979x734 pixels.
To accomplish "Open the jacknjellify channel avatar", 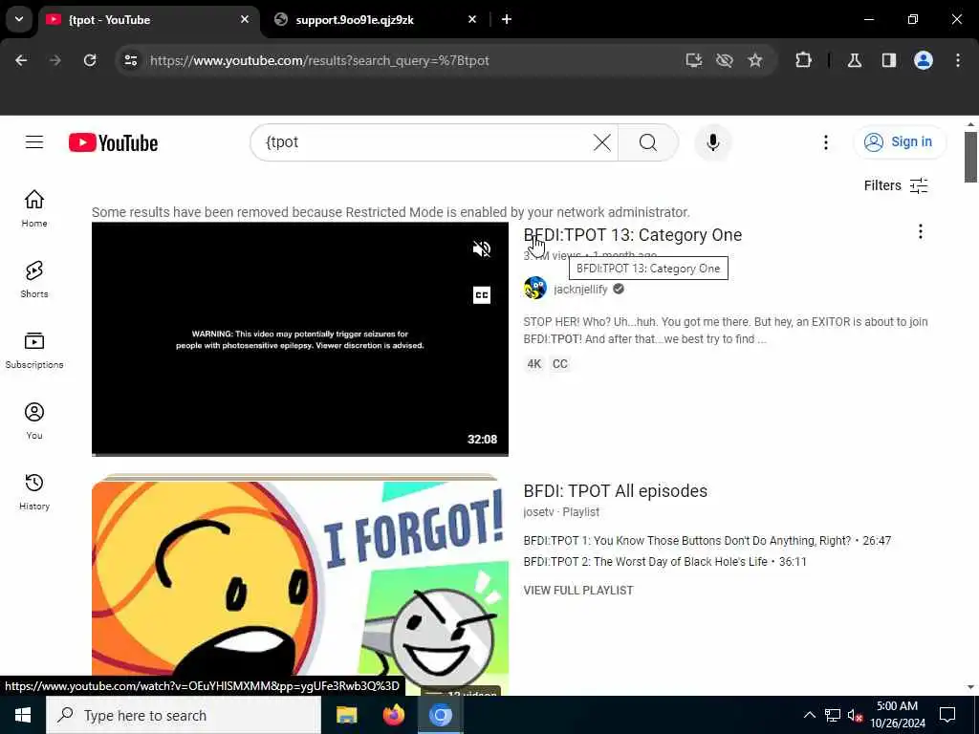I will click(x=535, y=289).
